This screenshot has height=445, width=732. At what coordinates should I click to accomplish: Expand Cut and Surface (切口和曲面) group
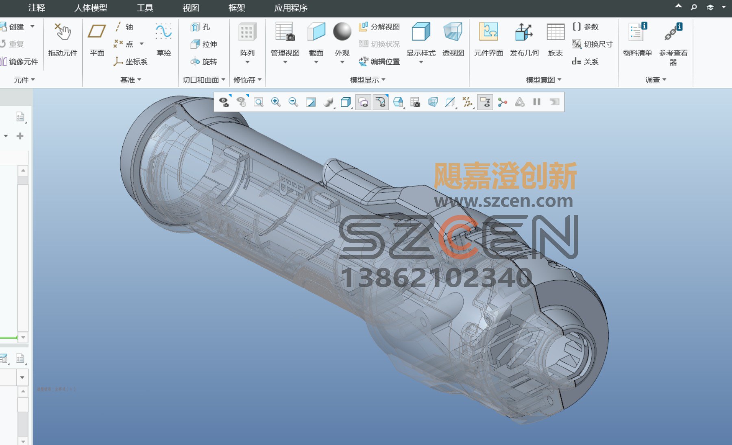pos(204,80)
